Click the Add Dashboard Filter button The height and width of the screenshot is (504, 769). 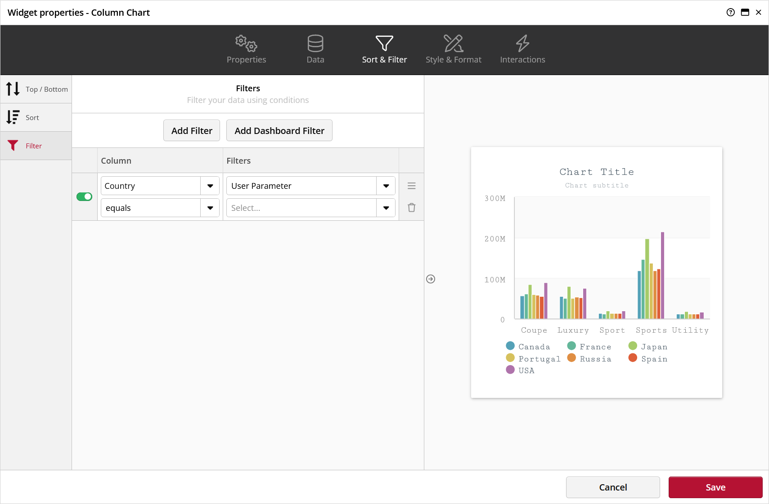tap(279, 130)
